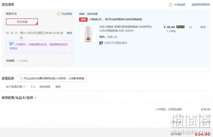Click 修改 in invoice information row
This screenshot has height=137, width=213.
coord(58,87)
